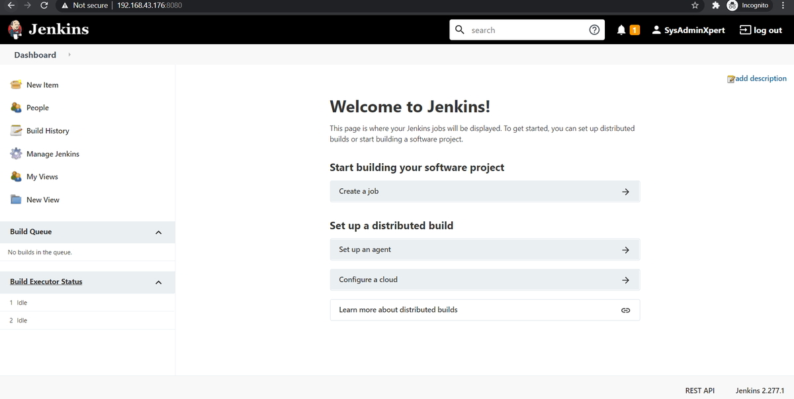Click the Jenkins head logo
This screenshot has width=794, height=399.
[15, 29]
